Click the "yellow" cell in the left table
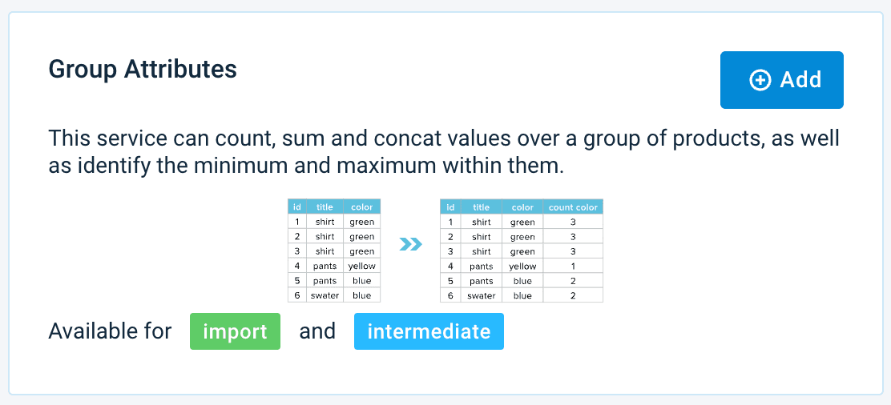Viewport: 891px width, 405px height. coord(361,266)
